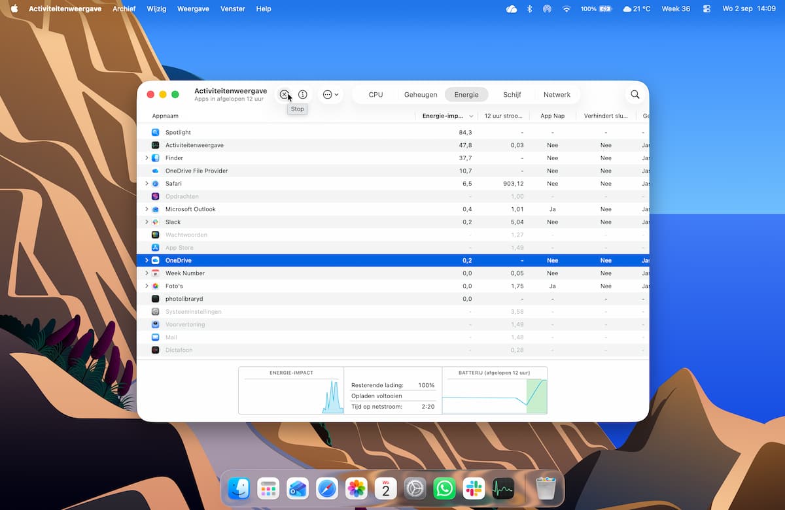Click the Microsoft Outlook icon in list
The image size is (785, 510).
pyautogui.click(x=156, y=209)
